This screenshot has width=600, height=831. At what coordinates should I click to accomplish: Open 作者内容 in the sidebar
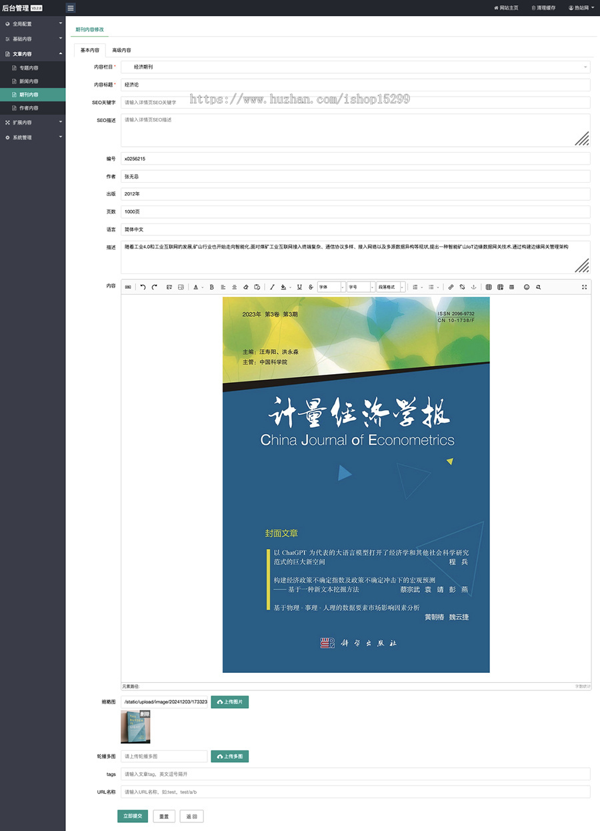(33, 108)
